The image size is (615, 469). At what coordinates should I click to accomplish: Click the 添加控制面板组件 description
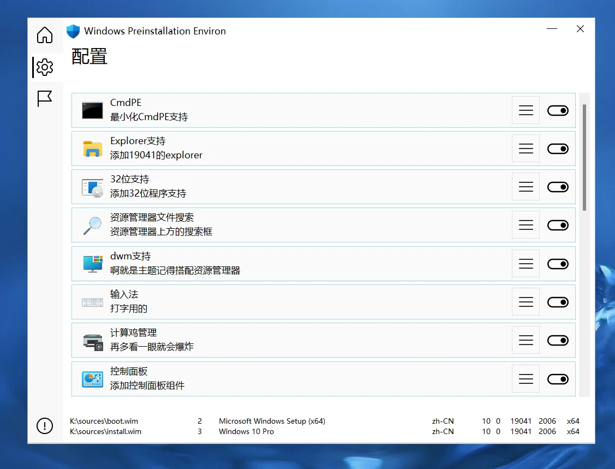[147, 385]
